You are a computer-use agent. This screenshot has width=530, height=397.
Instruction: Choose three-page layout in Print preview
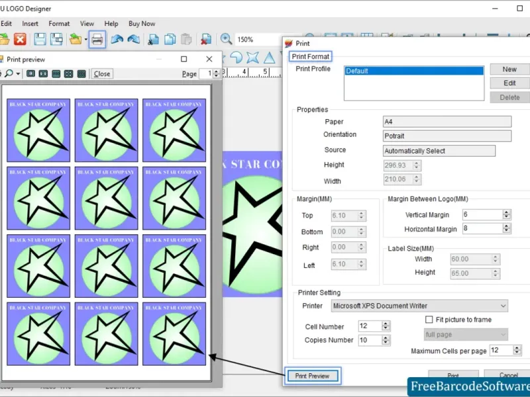[56, 73]
